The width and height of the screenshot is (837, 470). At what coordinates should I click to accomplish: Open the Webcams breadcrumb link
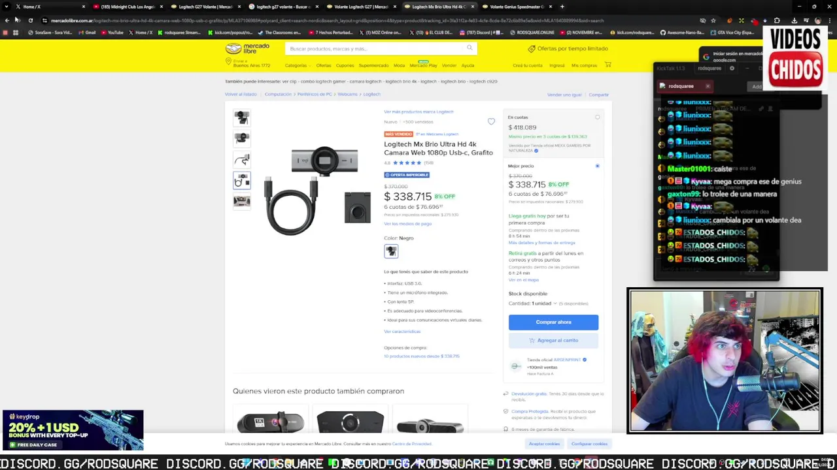(x=347, y=94)
